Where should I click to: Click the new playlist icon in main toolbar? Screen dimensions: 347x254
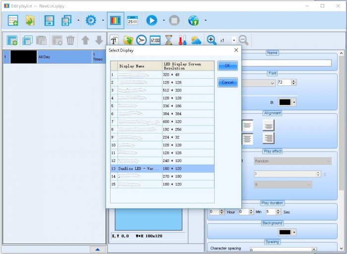(13, 20)
